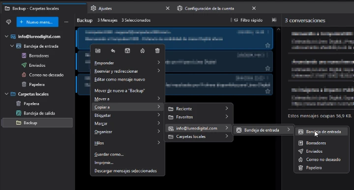
Task: Collapse the Carpetas locales folder tree
Action: click(6, 94)
